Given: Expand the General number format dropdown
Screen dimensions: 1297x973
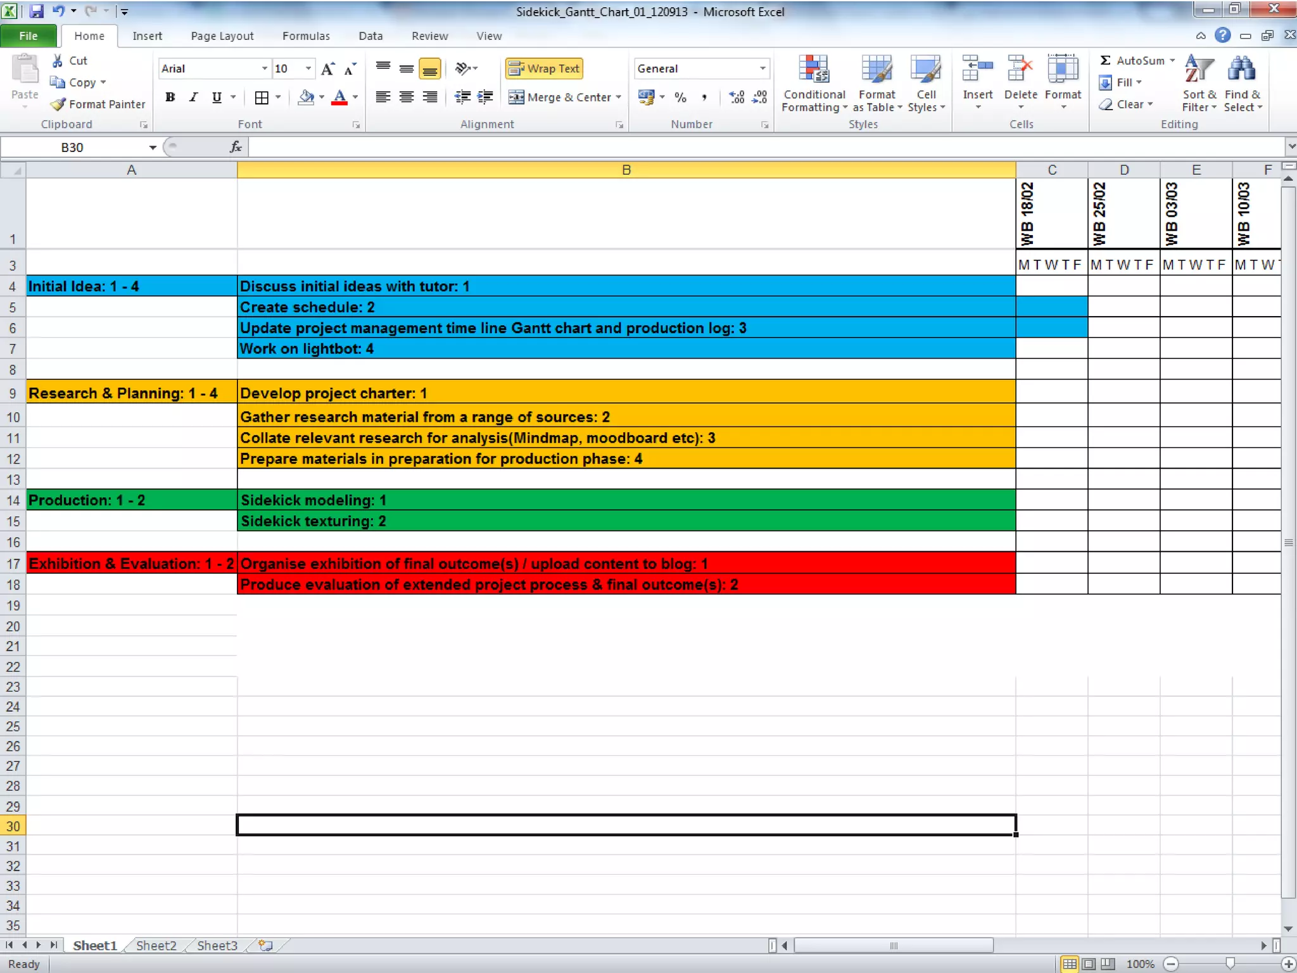Looking at the screenshot, I should coord(762,68).
